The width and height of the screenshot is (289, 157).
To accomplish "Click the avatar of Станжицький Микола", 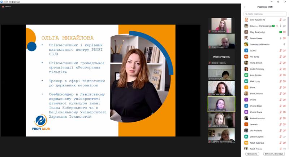I will tap(246, 44).
